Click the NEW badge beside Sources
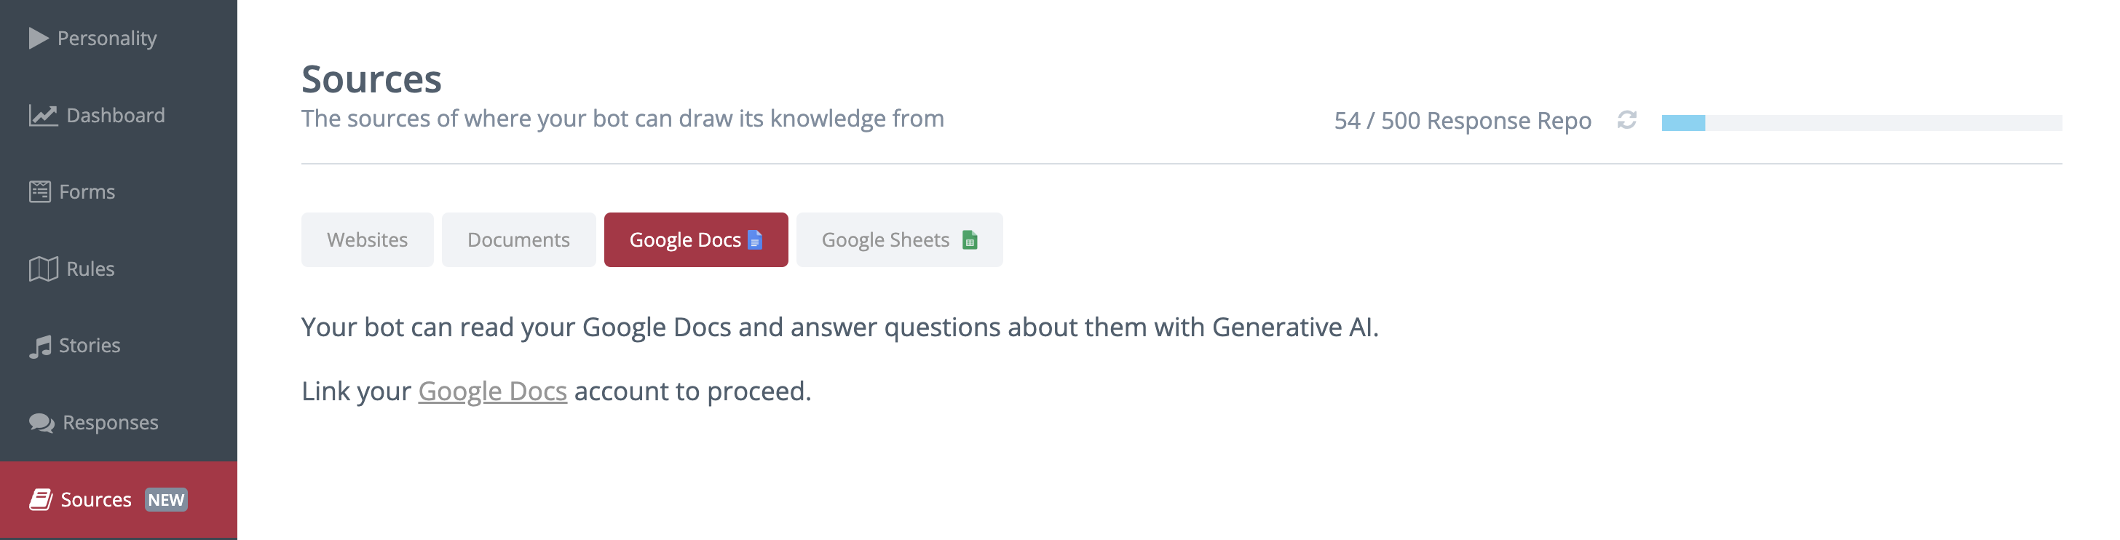 click(x=166, y=500)
